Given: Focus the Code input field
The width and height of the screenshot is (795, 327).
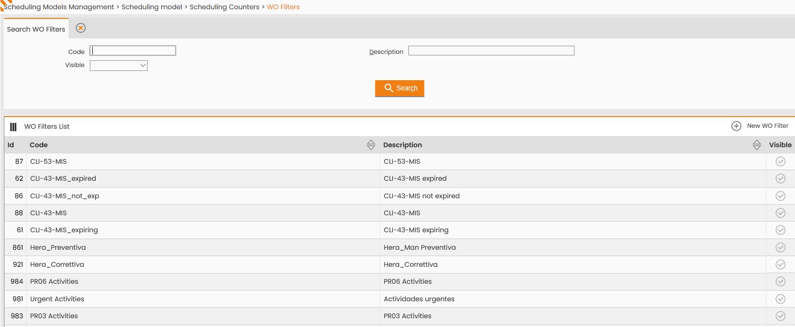Looking at the screenshot, I should click(133, 51).
